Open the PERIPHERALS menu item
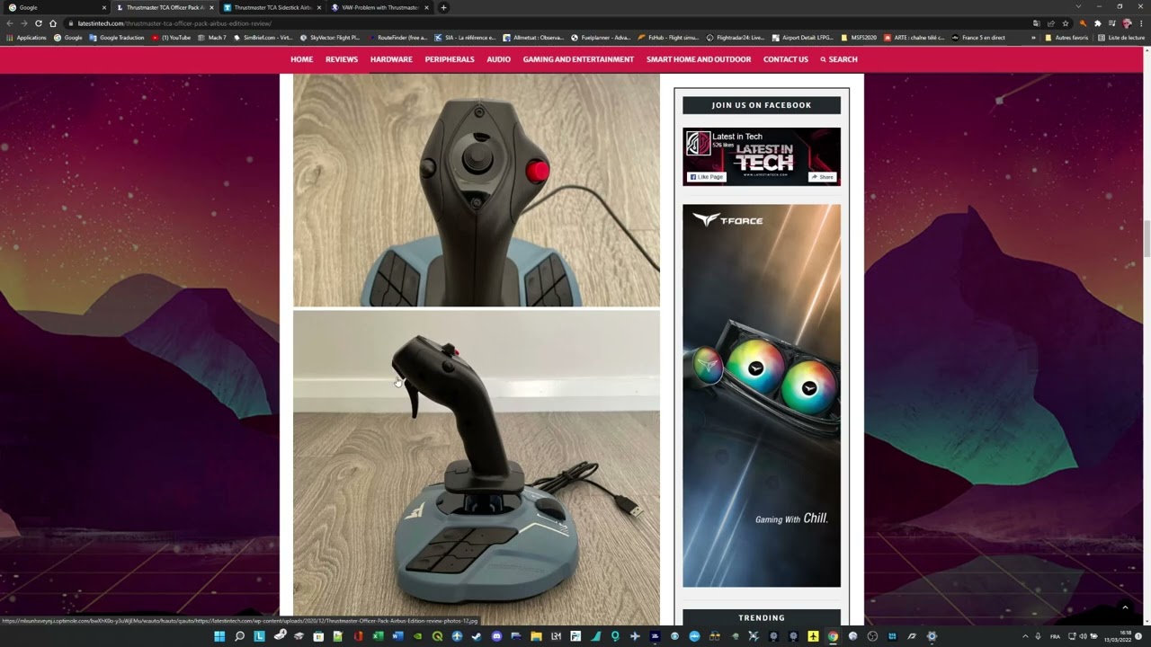The height and width of the screenshot is (647, 1151). pyautogui.click(x=450, y=59)
